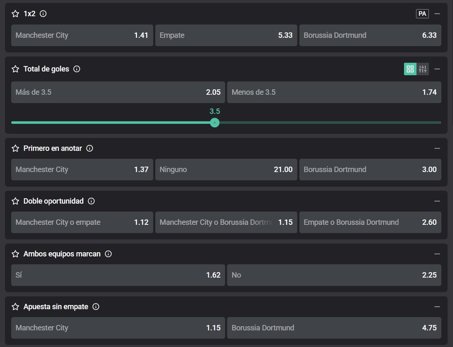The height and width of the screenshot is (347, 453).
Task: Open info icon next to 1x2
Action: pyautogui.click(x=43, y=14)
